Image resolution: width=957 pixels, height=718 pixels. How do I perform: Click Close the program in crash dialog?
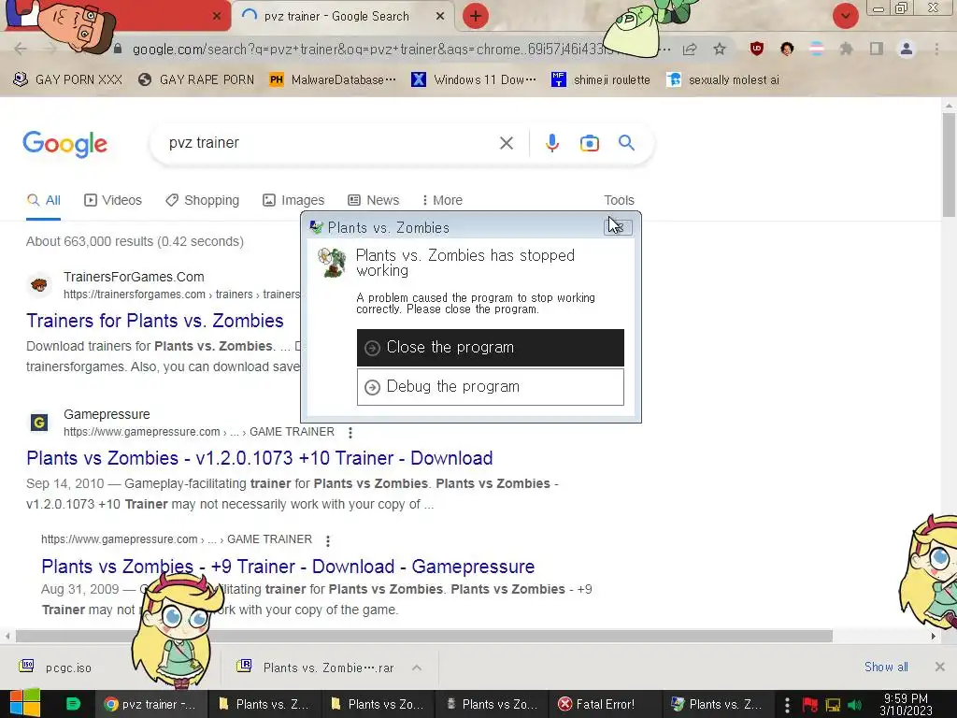(x=490, y=348)
